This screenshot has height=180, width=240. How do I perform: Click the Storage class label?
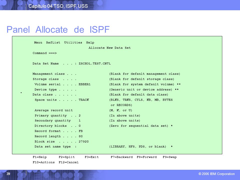click(x=45, y=79)
